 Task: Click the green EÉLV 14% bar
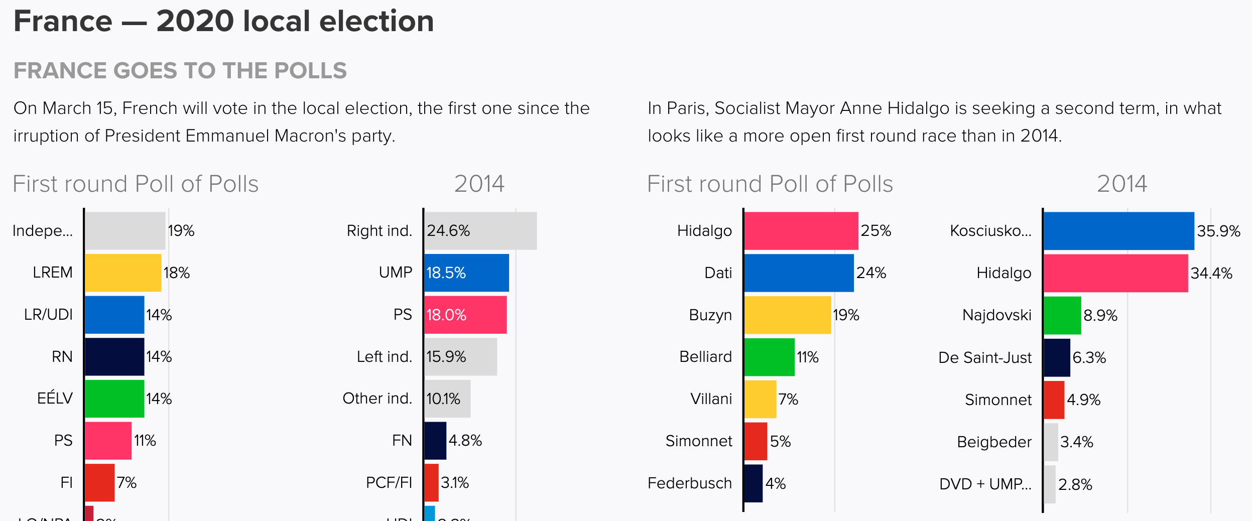click(114, 399)
